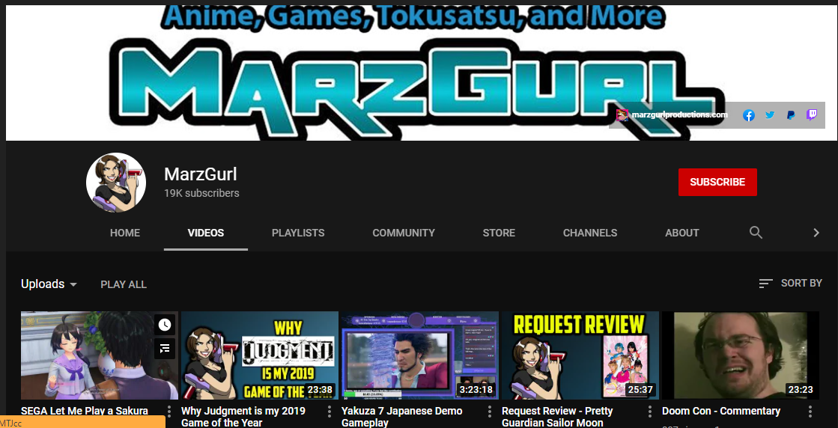The image size is (838, 428).
Task: Open options menu for Judgment video
Action: coord(330,412)
